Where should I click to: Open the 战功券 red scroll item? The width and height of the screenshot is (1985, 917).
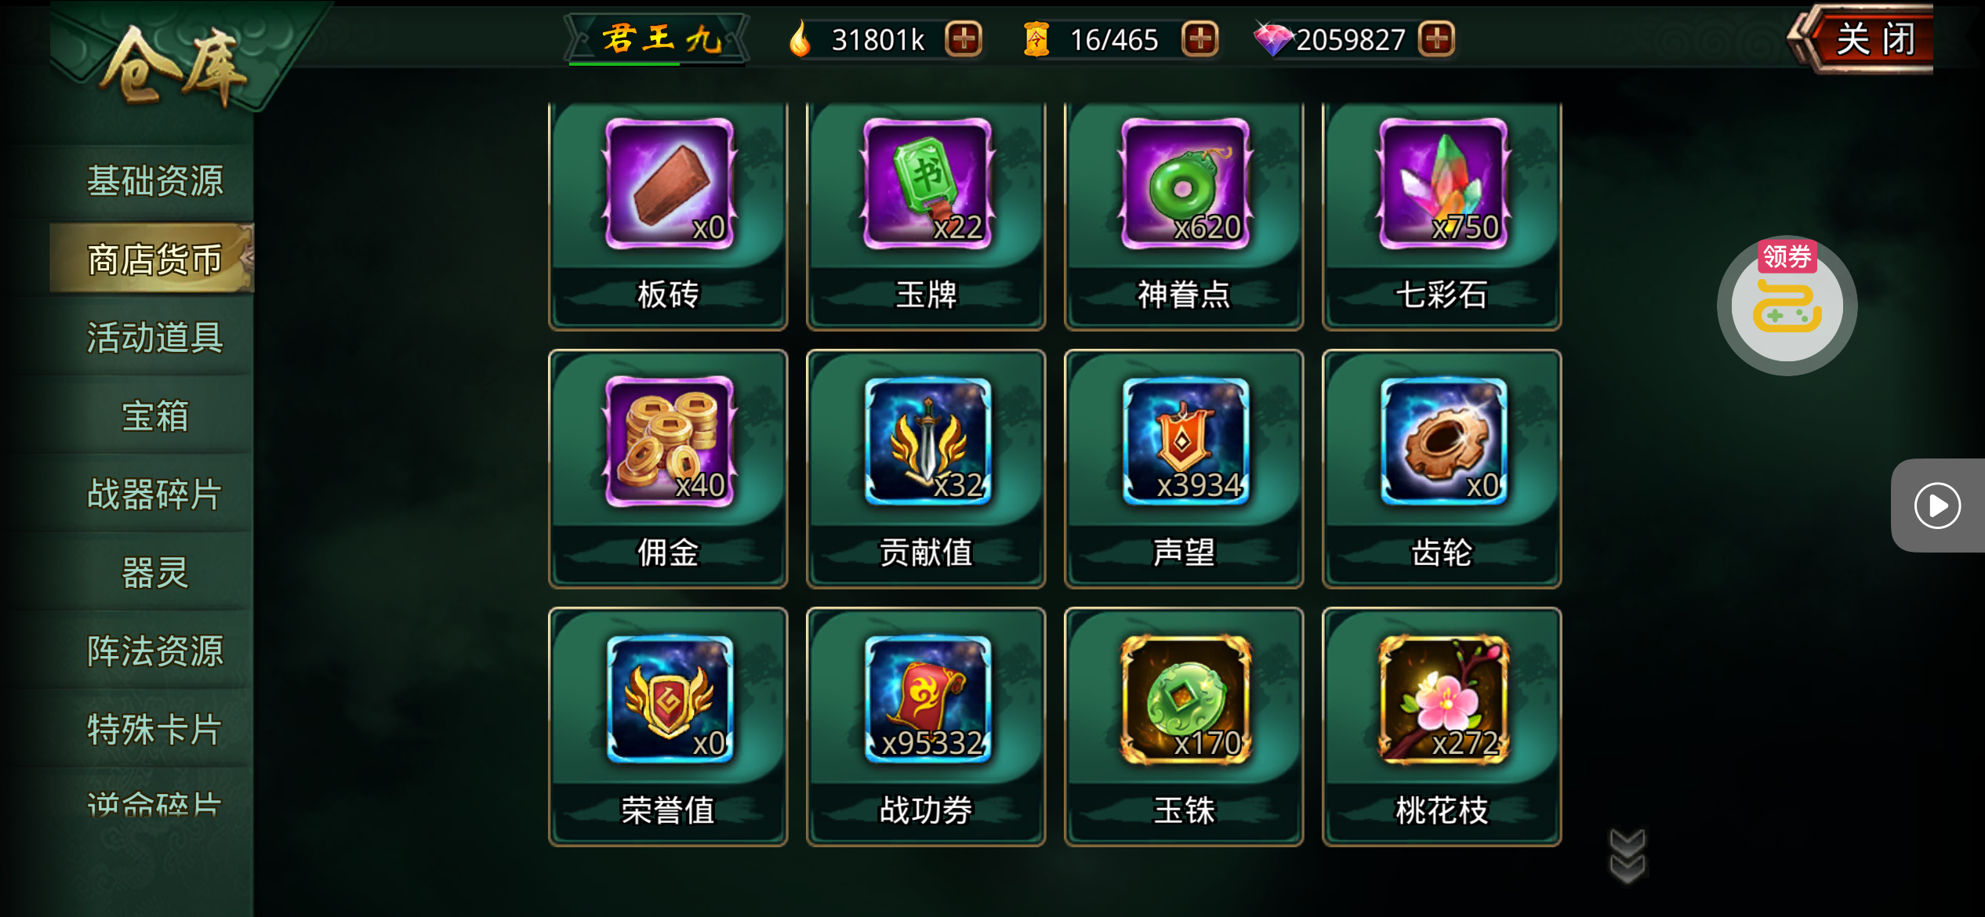pyautogui.click(x=927, y=700)
